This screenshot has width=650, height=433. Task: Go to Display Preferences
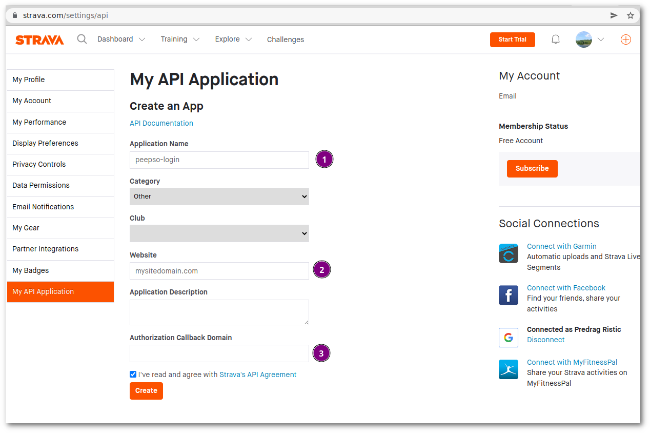[60, 144]
